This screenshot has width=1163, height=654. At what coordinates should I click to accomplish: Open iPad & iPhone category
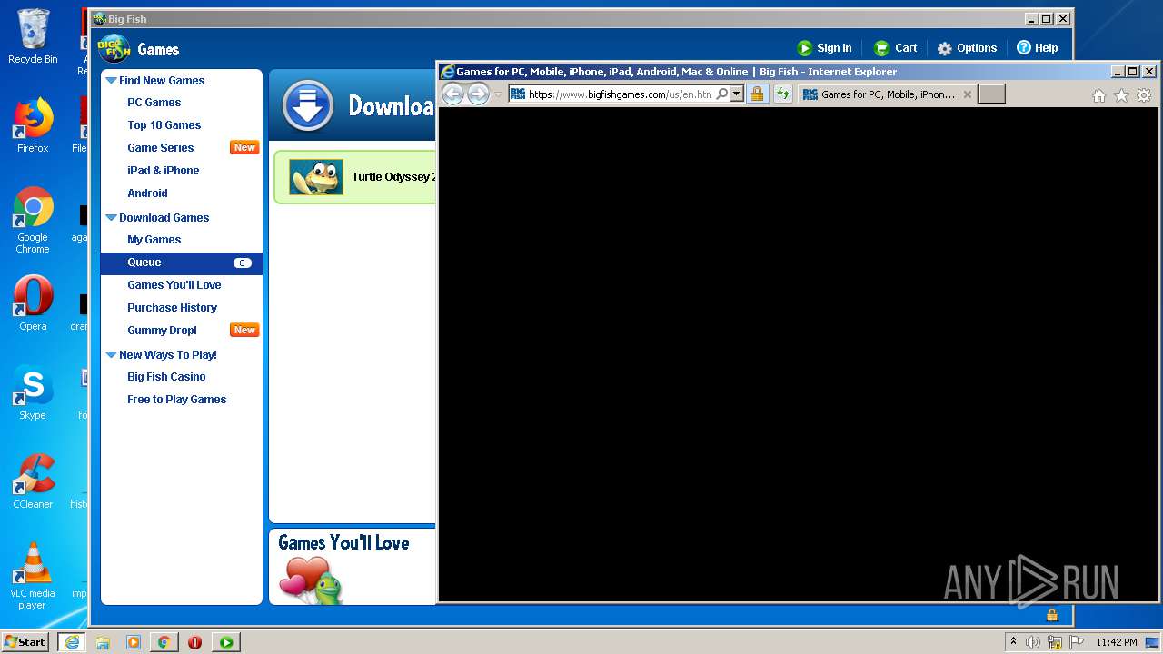point(163,171)
